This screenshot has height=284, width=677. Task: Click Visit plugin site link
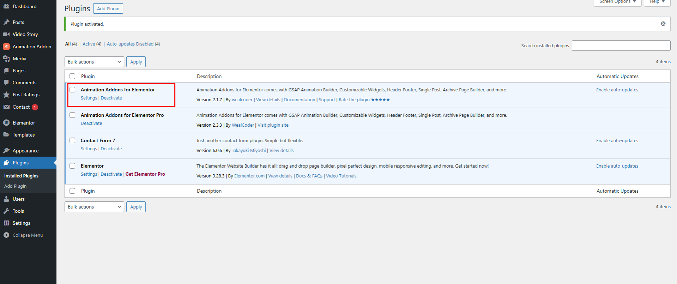(273, 125)
